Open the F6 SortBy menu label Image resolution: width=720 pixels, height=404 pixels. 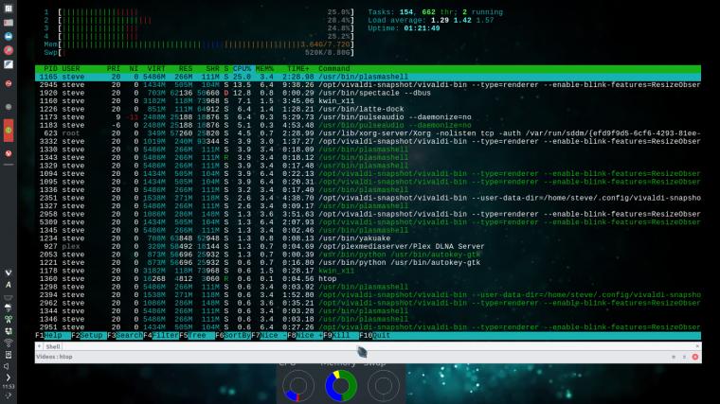tap(233, 336)
